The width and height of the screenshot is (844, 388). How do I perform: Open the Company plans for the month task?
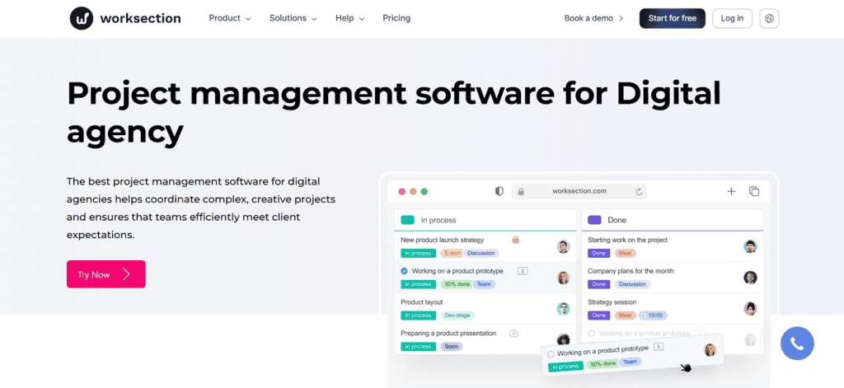pos(631,271)
